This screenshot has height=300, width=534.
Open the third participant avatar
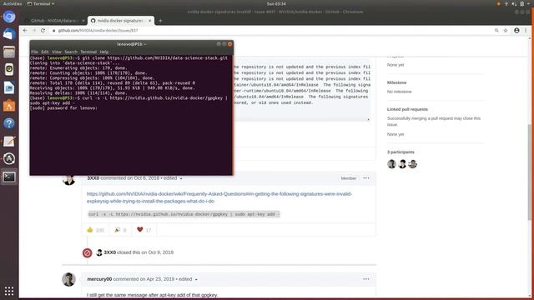413,164
